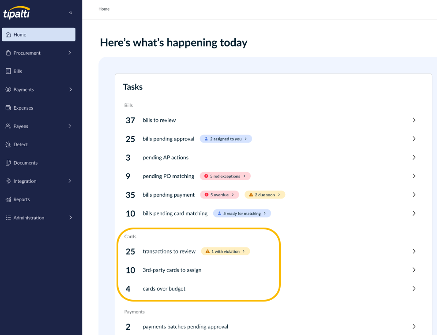Expand the Payees sidebar chevron
437x335 pixels.
pyautogui.click(x=70, y=126)
